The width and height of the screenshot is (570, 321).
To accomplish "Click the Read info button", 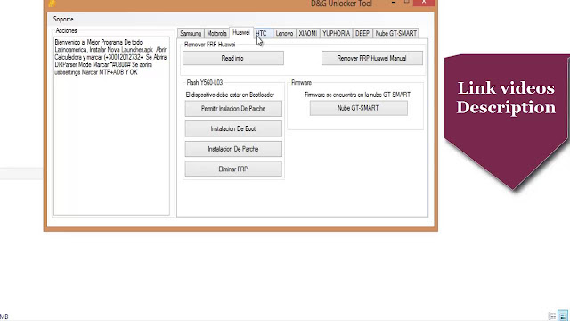I will 233,58.
